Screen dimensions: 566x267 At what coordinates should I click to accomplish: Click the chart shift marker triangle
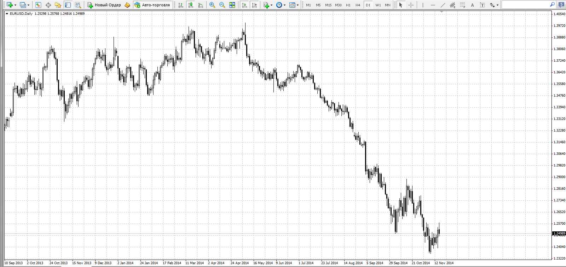[441, 12]
